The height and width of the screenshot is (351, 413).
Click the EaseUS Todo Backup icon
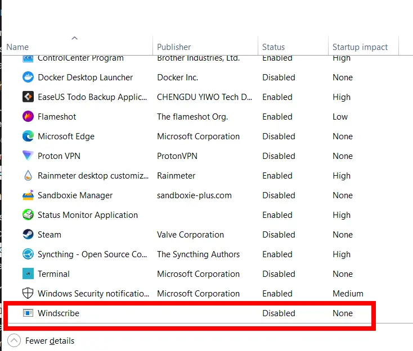[28, 97]
